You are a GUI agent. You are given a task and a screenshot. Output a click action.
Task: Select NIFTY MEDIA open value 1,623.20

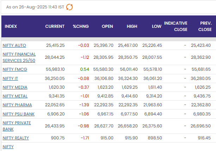coord(105,87)
